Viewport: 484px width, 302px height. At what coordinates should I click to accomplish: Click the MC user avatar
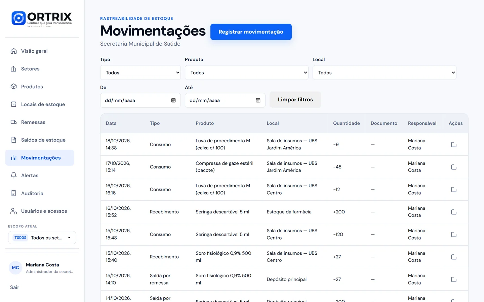(15, 268)
